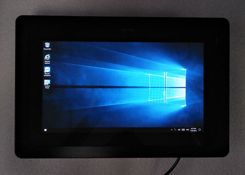
Task: Open the Windows Start menu
Action: (x=45, y=130)
